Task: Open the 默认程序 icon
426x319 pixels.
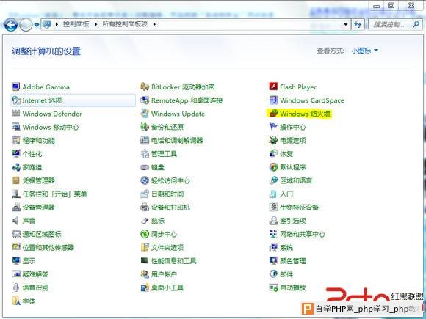Action: pos(273,167)
